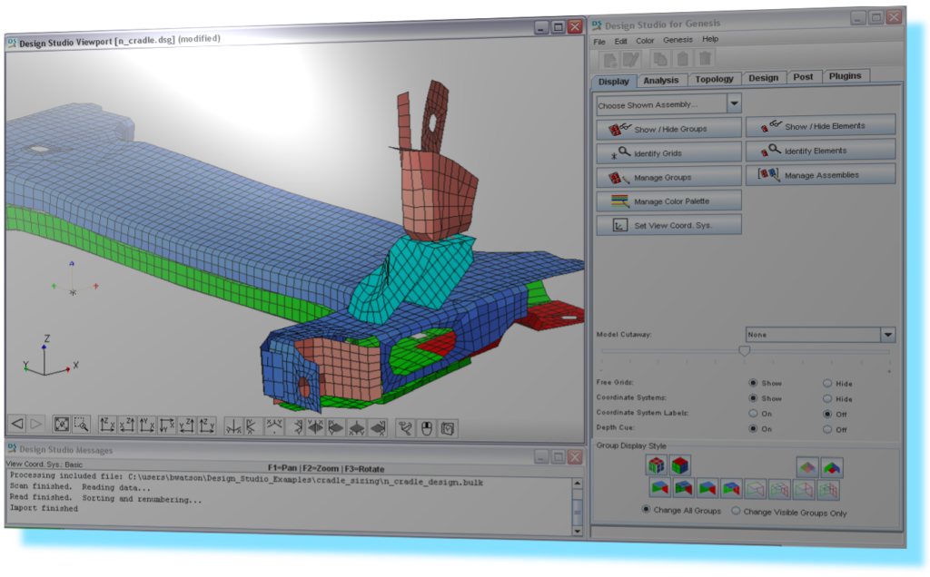Viewport: 930px width, 577px height.
Task: Open the Color menu
Action: (x=646, y=40)
